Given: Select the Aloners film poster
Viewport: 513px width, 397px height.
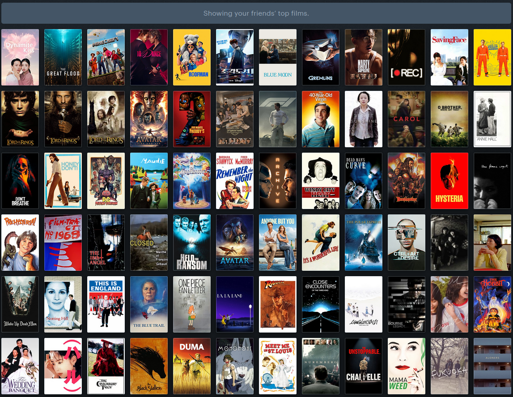Looking at the screenshot, I should point(492,366).
